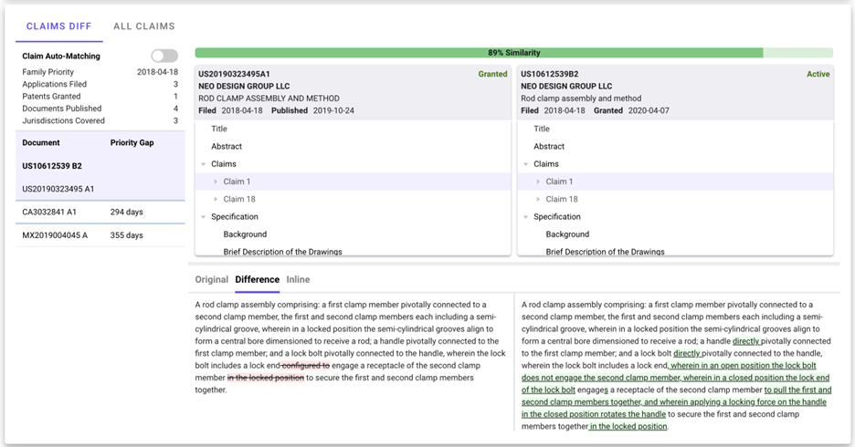Image resolution: width=855 pixels, height=447 pixels.
Task: Open the All Claims tab
Action: coord(144,26)
